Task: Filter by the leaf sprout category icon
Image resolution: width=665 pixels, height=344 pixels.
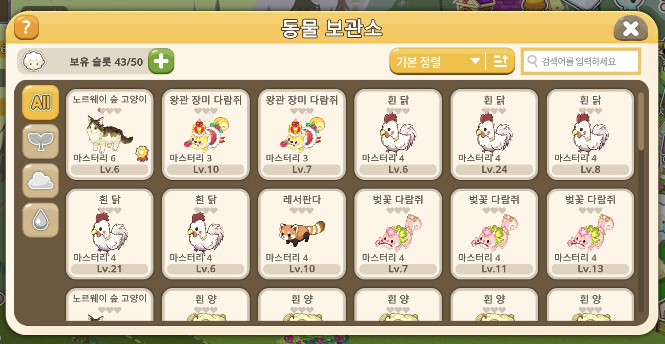Action: point(41,141)
